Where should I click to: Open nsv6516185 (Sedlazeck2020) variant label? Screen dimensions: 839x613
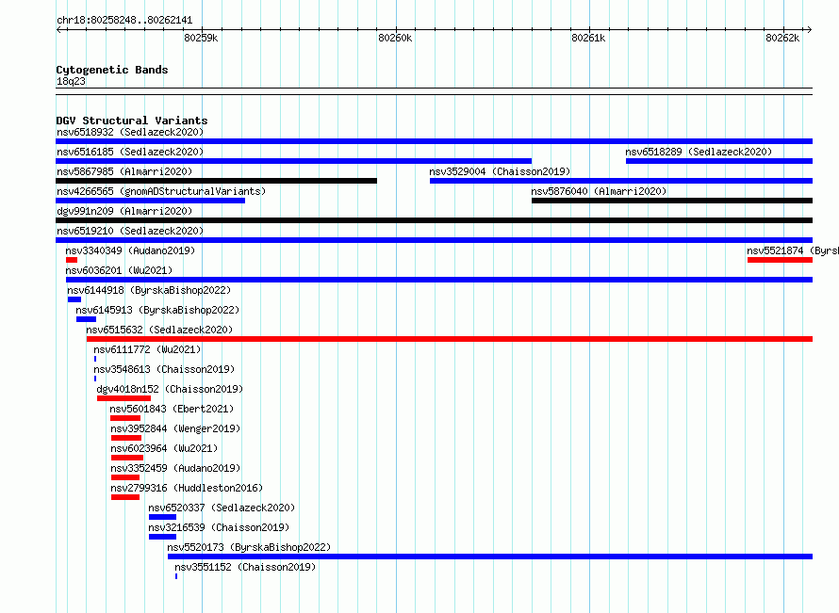point(130,152)
